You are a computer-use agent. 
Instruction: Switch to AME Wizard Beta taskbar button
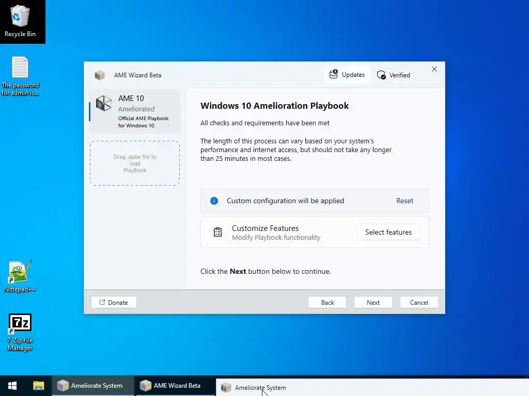click(x=175, y=386)
